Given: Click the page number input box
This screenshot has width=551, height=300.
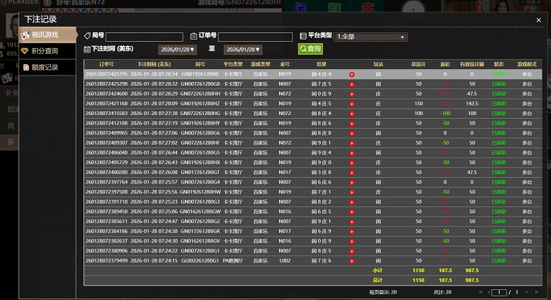Looking at the screenshot, I should [x=500, y=292].
